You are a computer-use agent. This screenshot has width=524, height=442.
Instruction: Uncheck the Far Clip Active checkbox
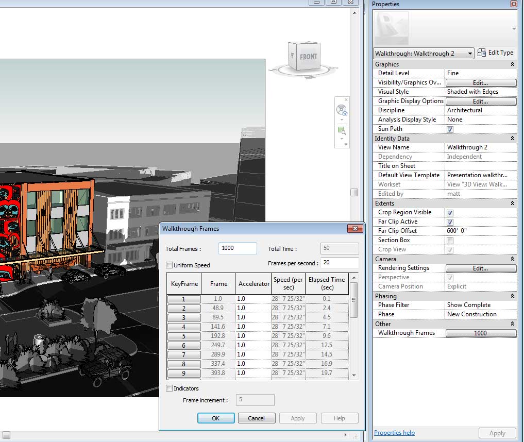pos(450,222)
